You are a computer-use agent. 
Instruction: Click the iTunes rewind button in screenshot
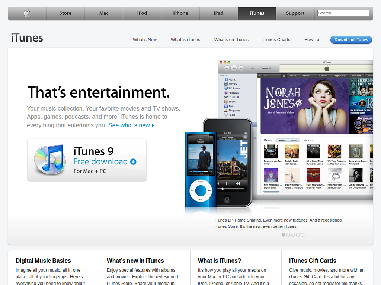point(227,68)
